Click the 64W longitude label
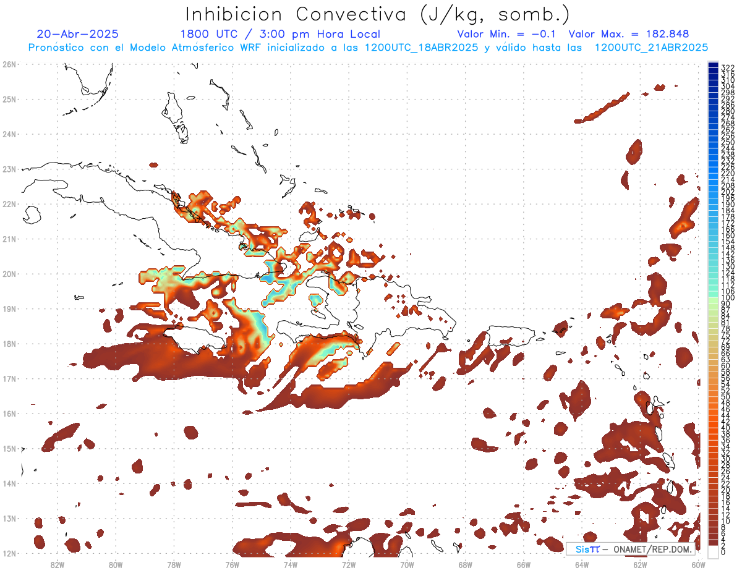Image resolution: width=742 pixels, height=573 pixels. [x=582, y=564]
